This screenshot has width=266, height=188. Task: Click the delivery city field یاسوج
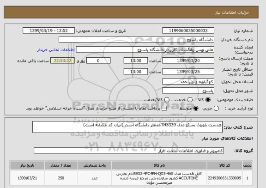tap(188, 91)
